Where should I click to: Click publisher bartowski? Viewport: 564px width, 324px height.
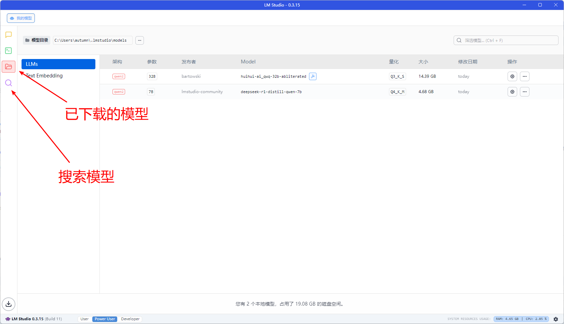point(191,76)
